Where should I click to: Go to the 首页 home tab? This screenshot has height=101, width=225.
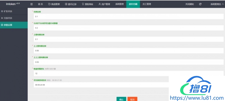(40, 4)
